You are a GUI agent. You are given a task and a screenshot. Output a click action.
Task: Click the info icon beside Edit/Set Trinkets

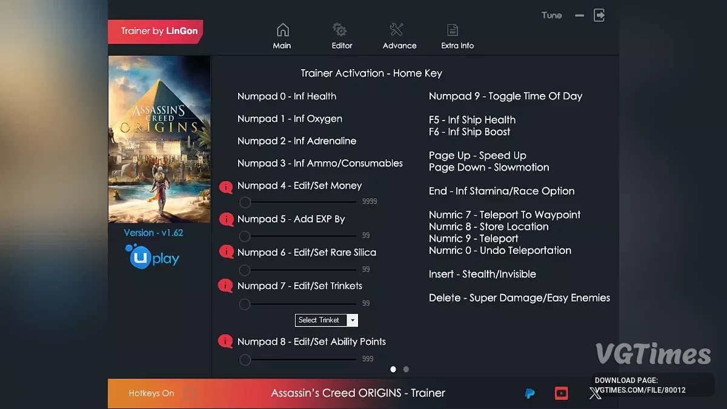pos(226,285)
